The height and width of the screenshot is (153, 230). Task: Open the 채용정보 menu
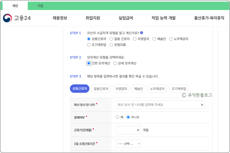coord(60,18)
